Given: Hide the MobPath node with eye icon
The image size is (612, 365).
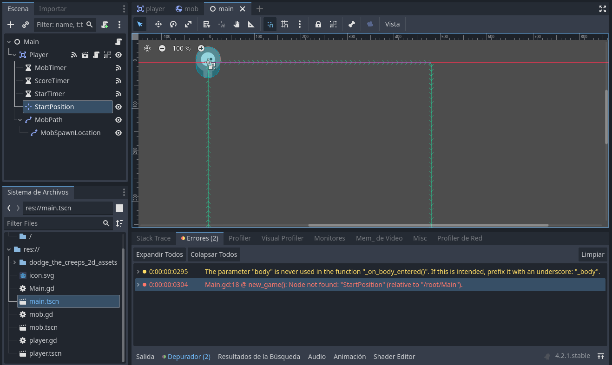Looking at the screenshot, I should (118, 120).
